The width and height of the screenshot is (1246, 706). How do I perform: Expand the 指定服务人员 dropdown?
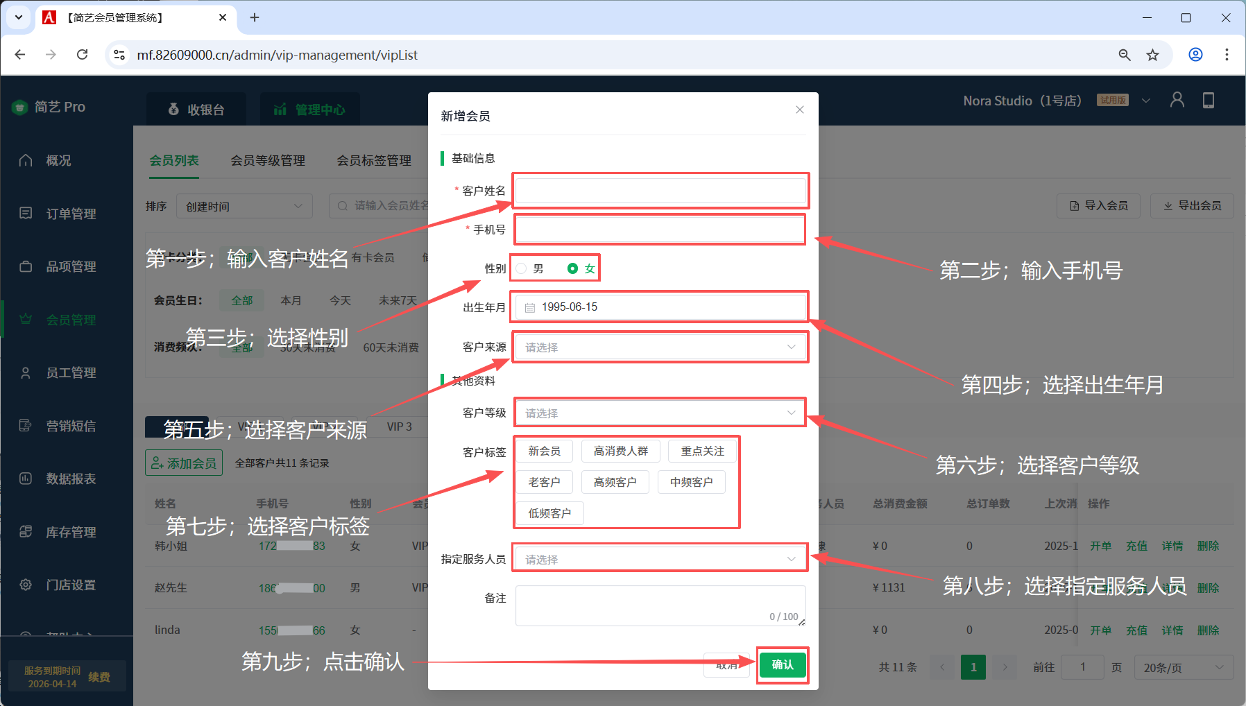(660, 559)
